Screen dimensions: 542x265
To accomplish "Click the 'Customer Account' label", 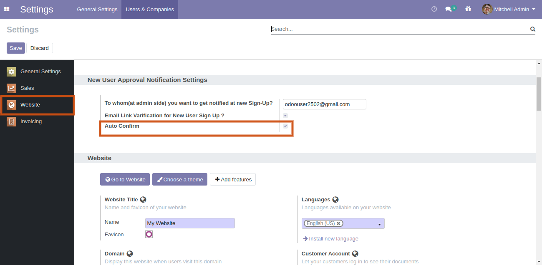I will (326, 254).
